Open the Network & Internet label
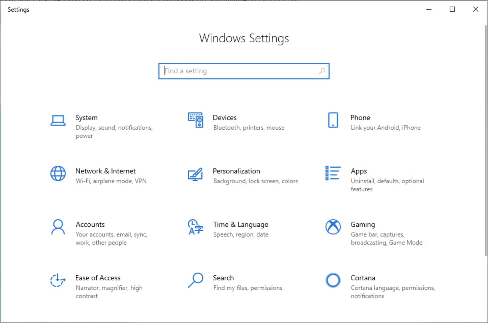This screenshot has width=488, height=323. (x=105, y=171)
